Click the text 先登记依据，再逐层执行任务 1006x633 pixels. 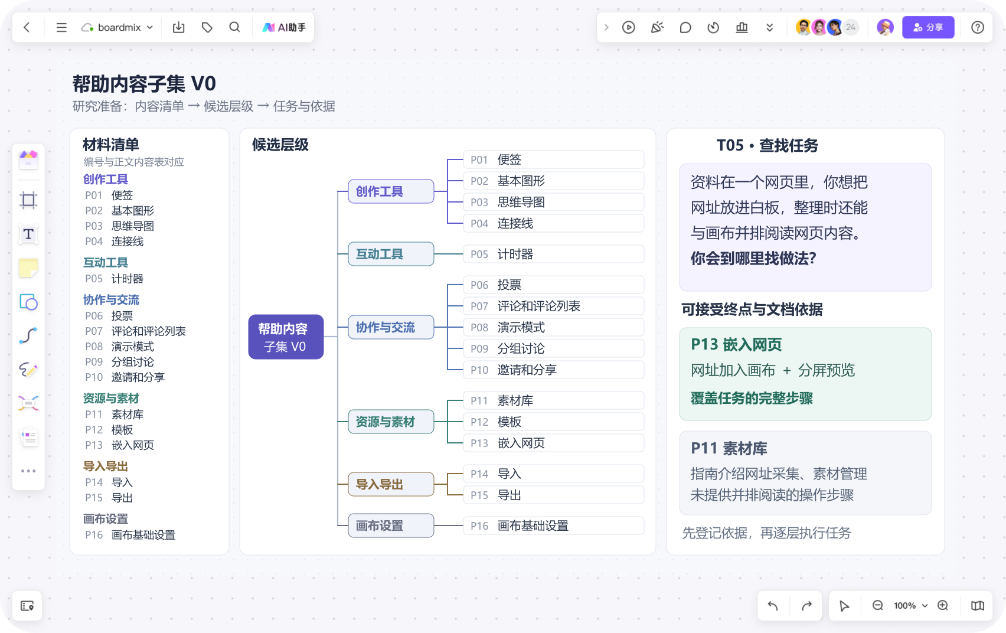(x=766, y=533)
